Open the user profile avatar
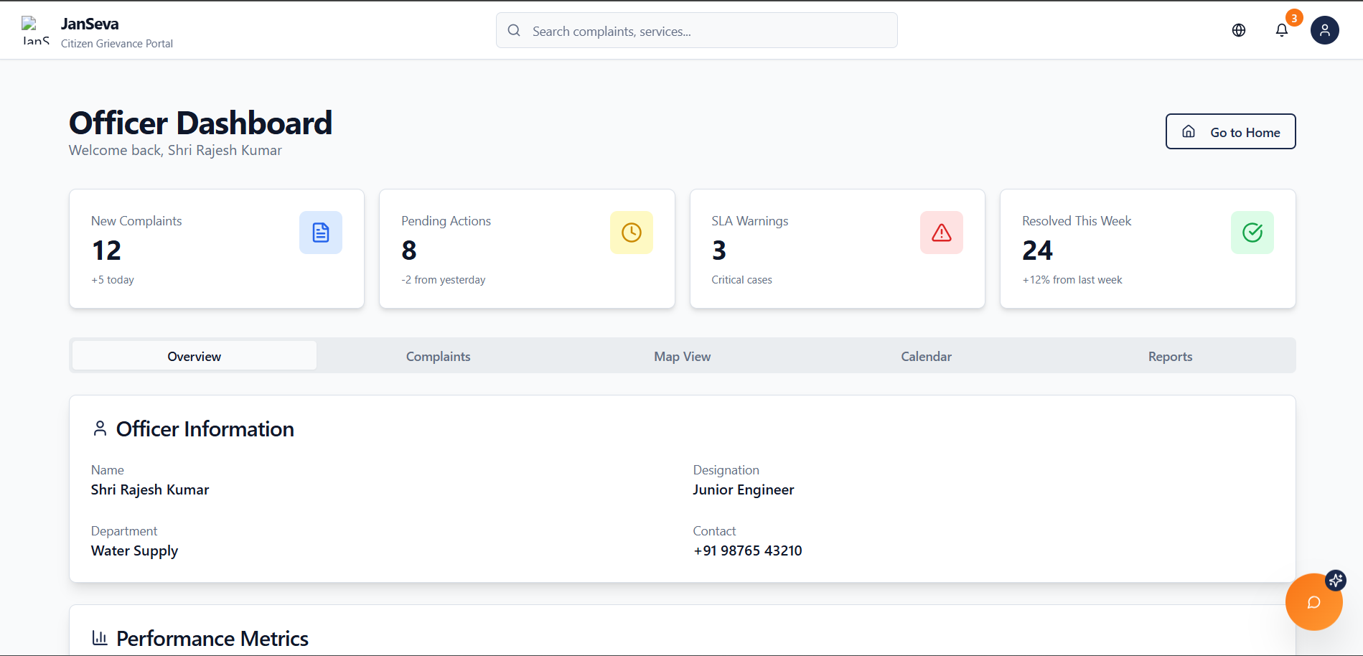The image size is (1363, 656). (1324, 30)
